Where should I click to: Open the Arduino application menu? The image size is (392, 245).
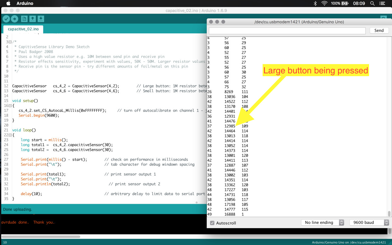click(x=25, y=3)
